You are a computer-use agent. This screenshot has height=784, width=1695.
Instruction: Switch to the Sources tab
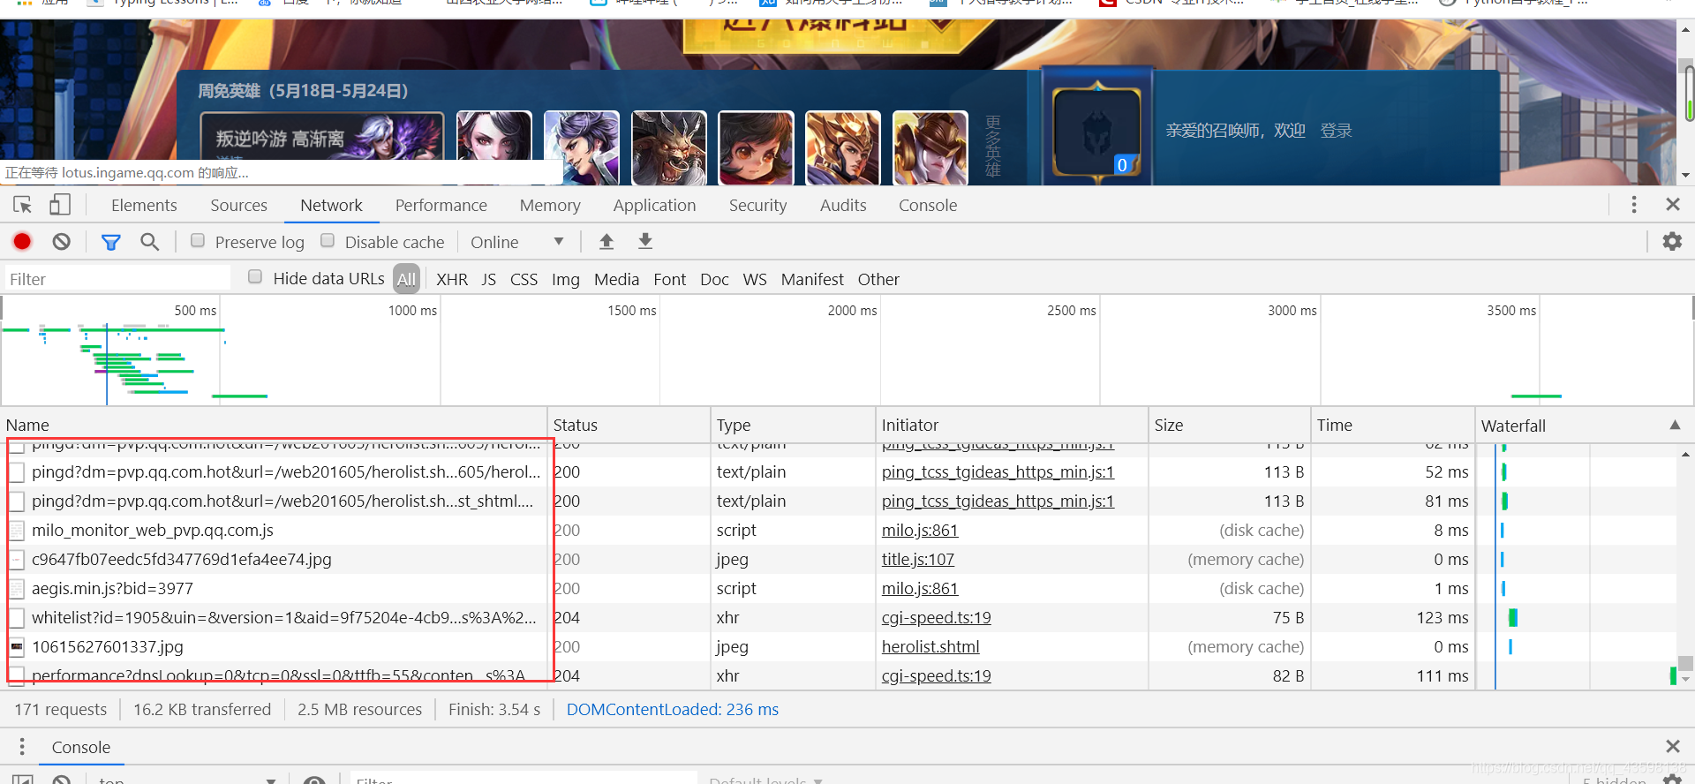click(238, 205)
